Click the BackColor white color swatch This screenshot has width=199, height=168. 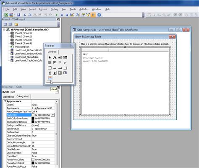coord(33,115)
